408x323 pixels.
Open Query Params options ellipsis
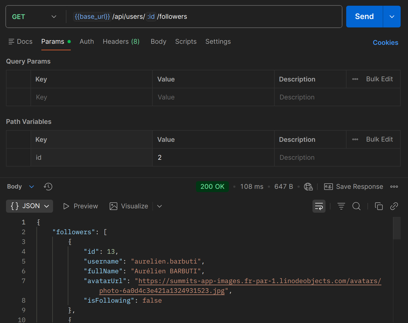355,79
